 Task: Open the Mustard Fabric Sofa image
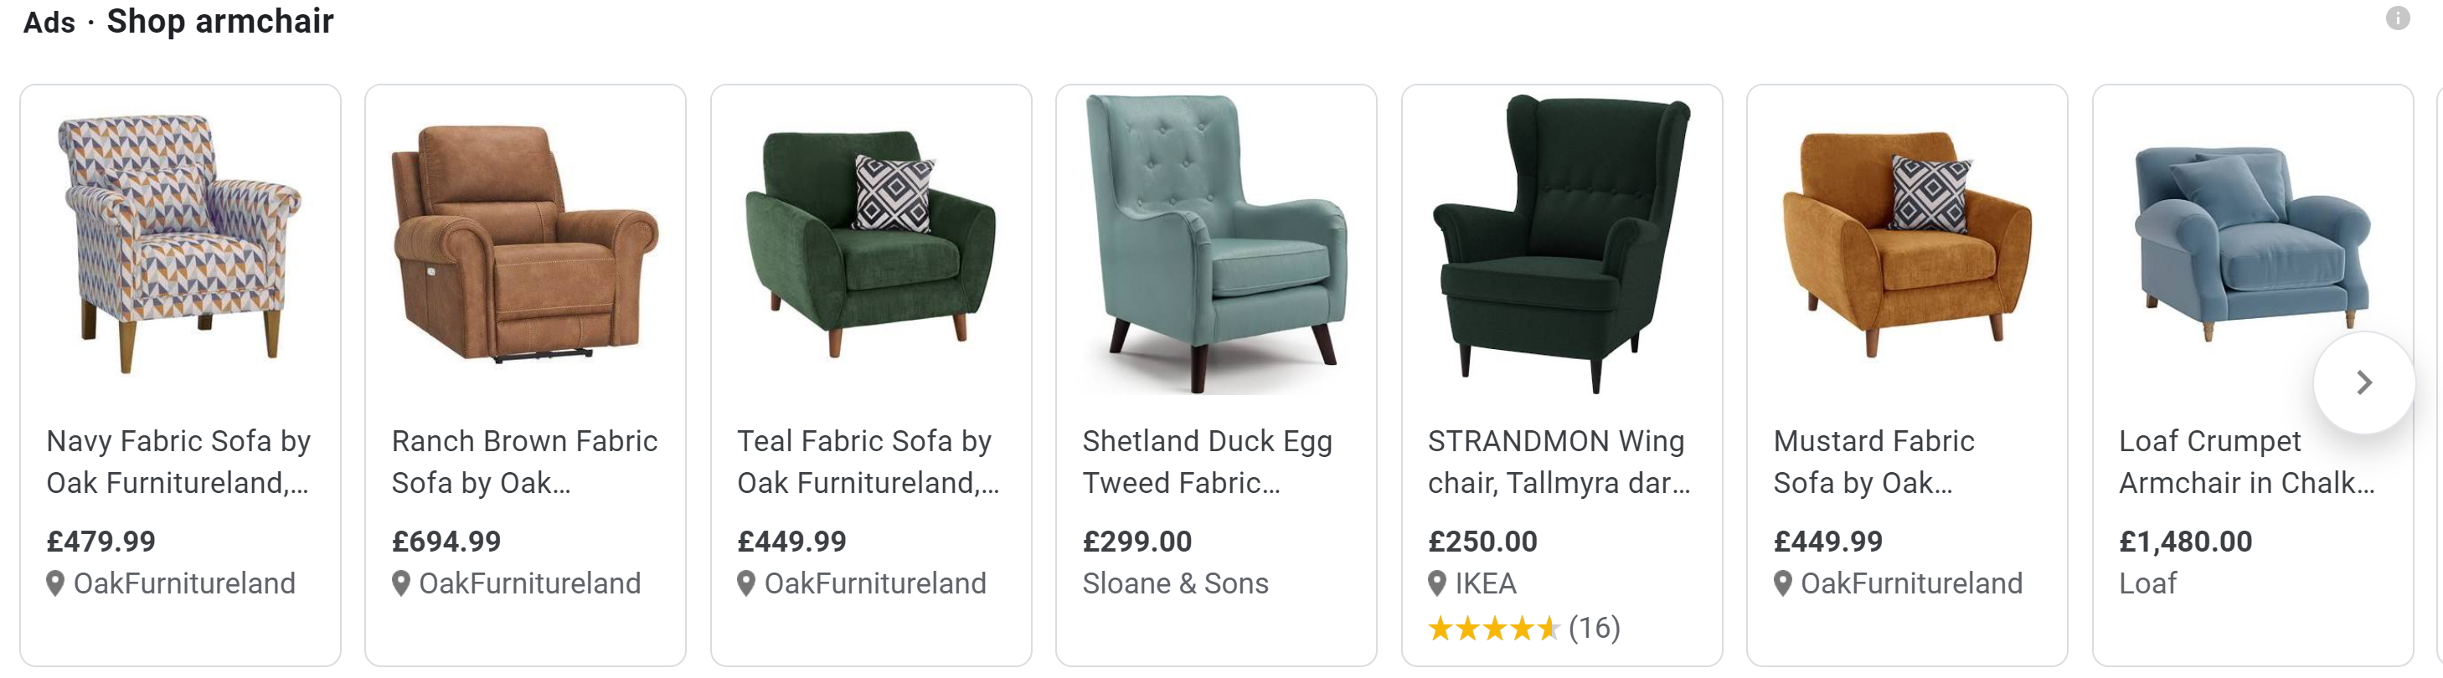point(1907,244)
